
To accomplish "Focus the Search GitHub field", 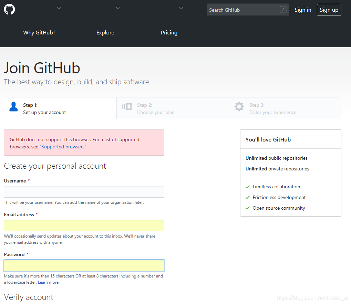I will [248, 10].
